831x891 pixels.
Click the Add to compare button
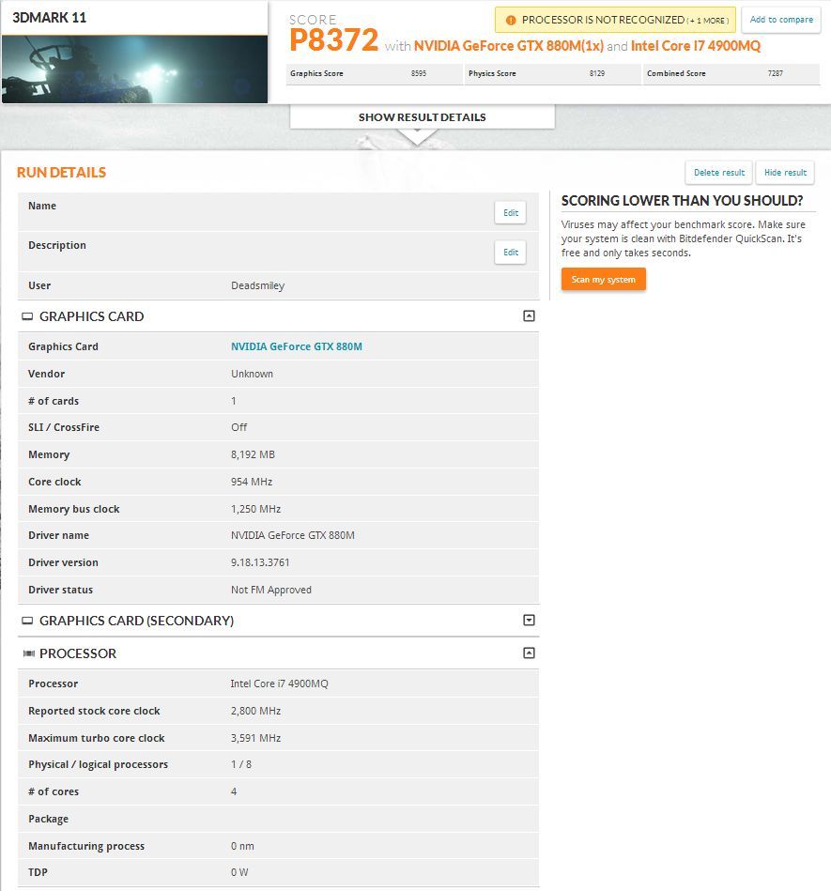781,20
